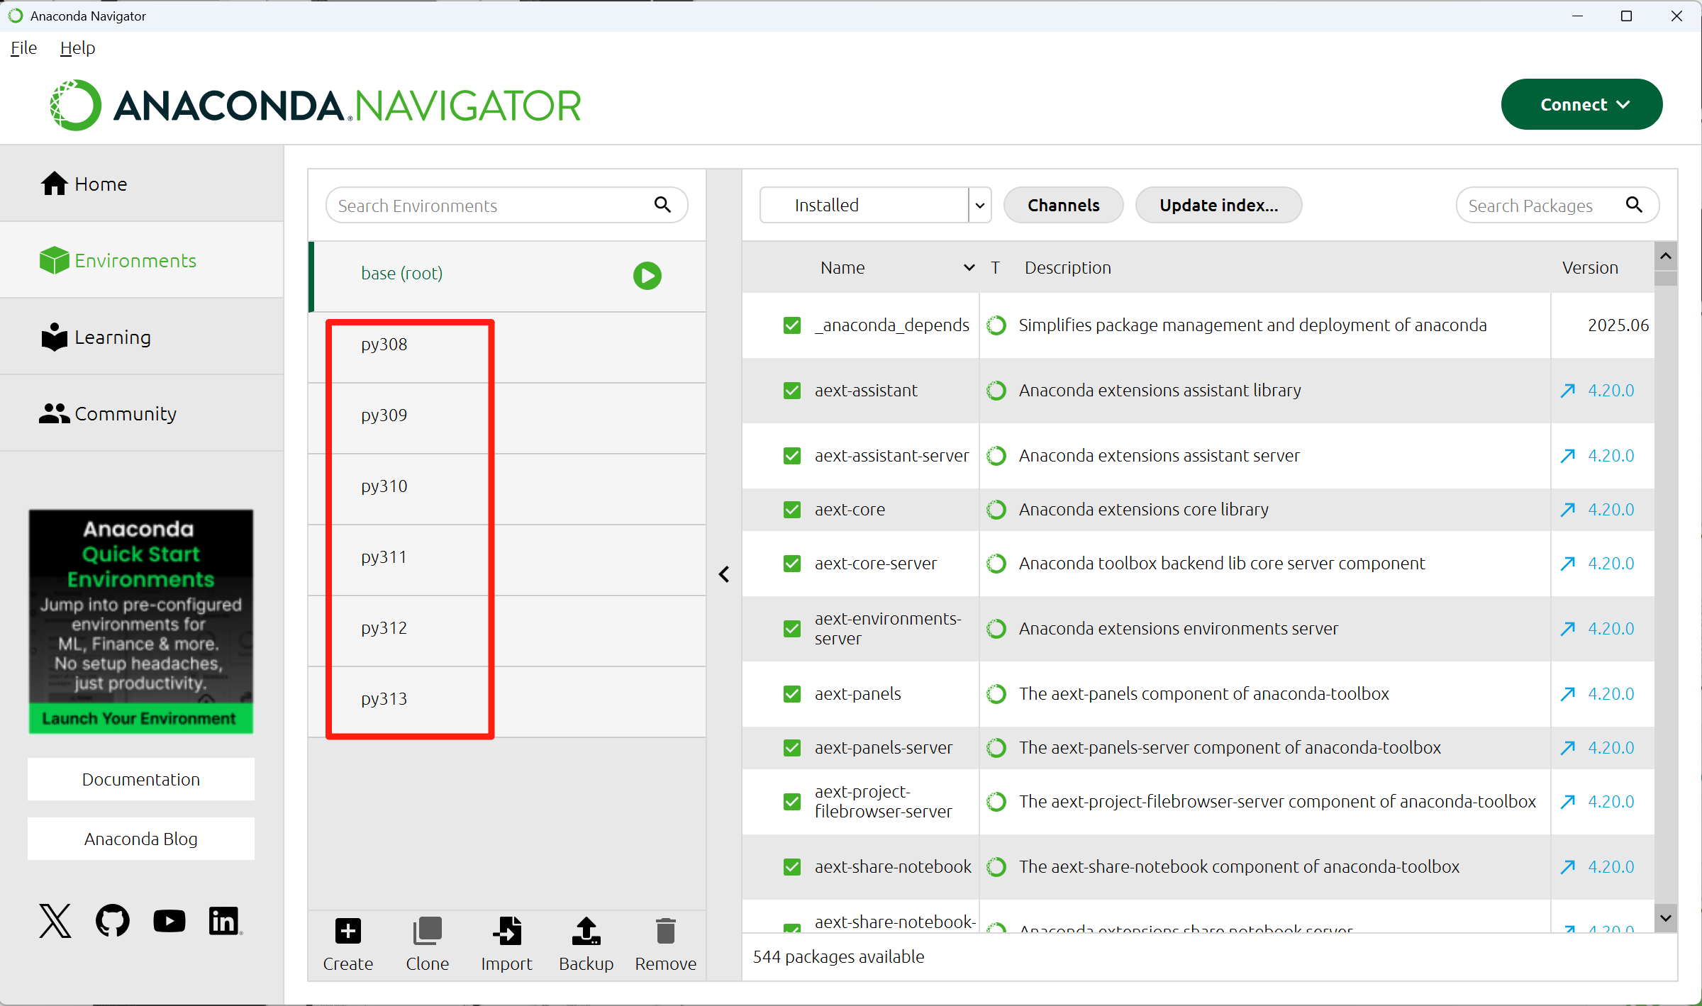
Task: Click the play button on base (root)
Action: point(647,276)
